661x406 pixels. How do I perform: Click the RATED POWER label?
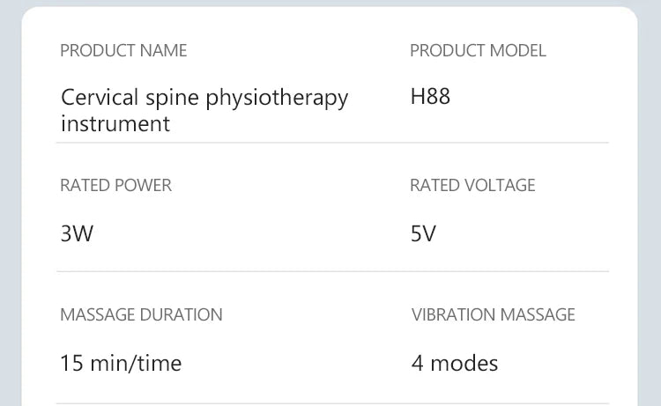coord(115,185)
